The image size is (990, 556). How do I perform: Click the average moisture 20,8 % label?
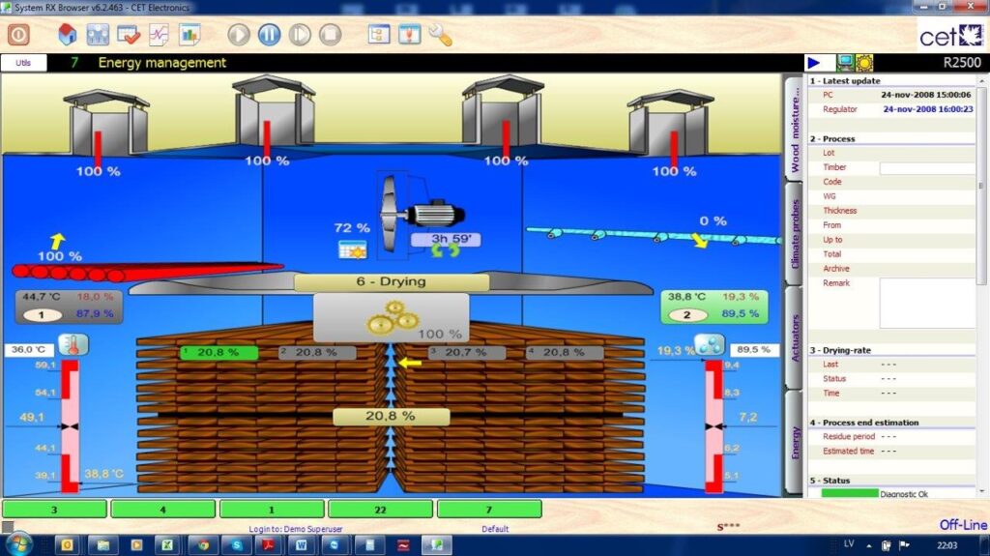[x=391, y=417]
